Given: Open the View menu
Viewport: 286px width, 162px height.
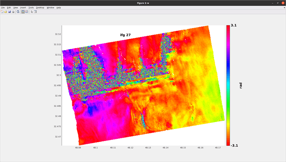Looking at the screenshot, I should tap(15, 7).
